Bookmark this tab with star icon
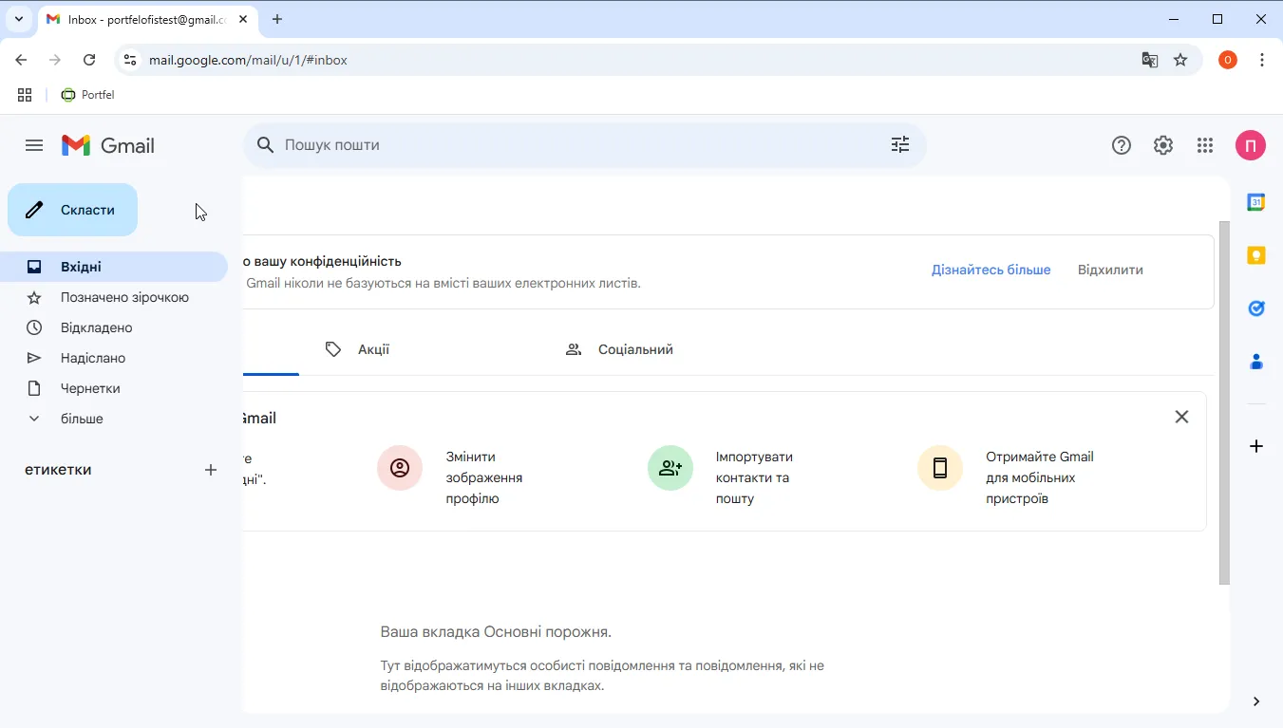Screen dimensions: 1283x728 coord(1180,60)
